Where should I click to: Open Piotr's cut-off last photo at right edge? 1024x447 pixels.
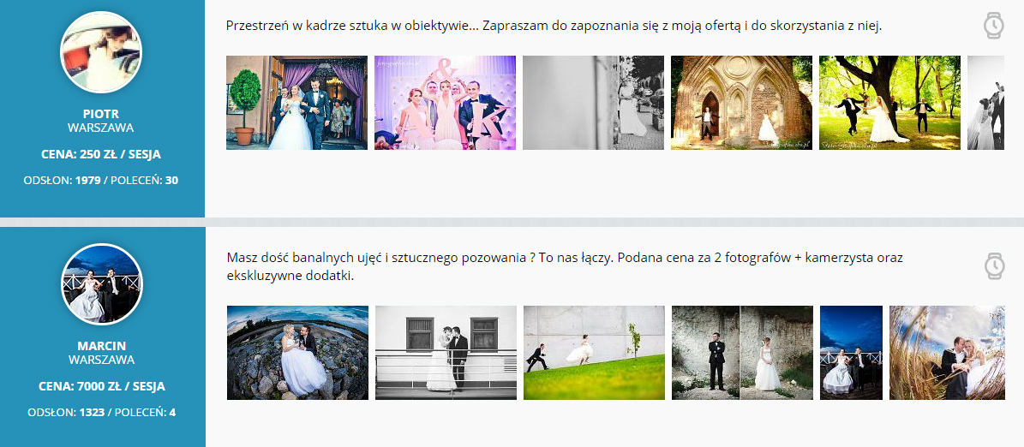pos(985,103)
